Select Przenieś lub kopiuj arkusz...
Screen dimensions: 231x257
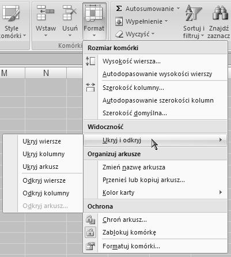pos(143,180)
